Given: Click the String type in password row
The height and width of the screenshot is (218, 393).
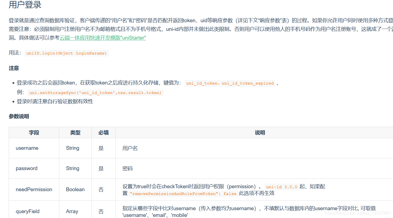Looking at the screenshot, I should [73, 168].
